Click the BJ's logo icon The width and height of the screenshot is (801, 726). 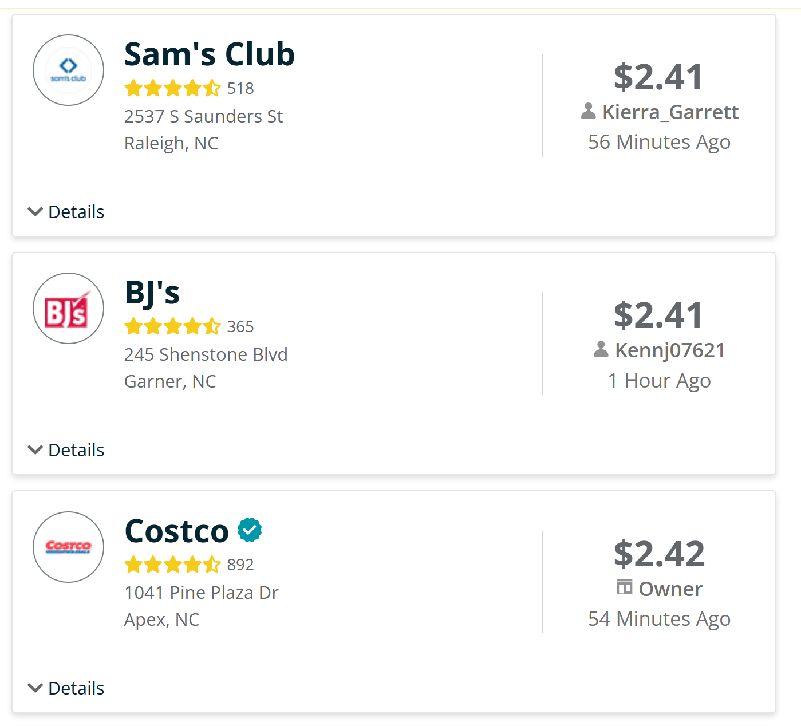click(68, 309)
